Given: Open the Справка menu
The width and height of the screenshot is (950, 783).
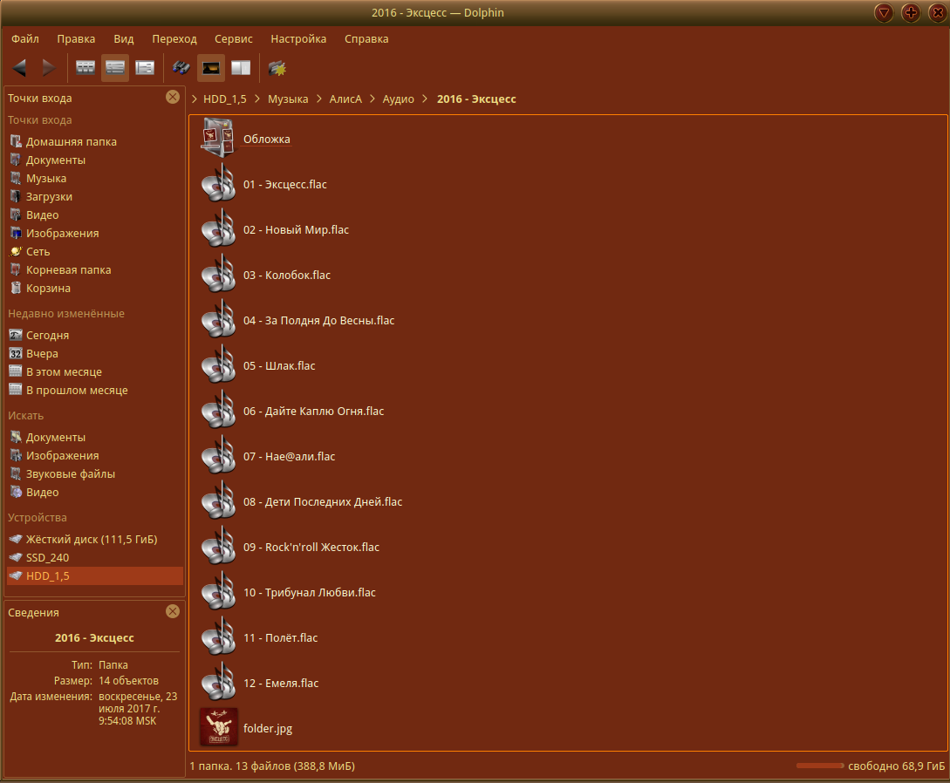Looking at the screenshot, I should click(366, 38).
